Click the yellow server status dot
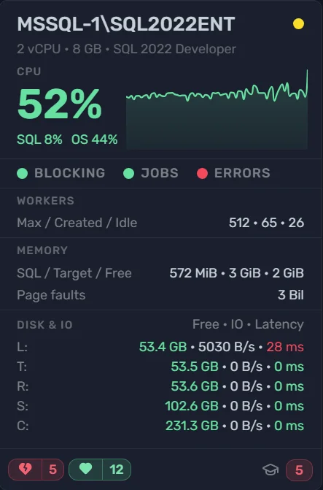 [x=298, y=24]
